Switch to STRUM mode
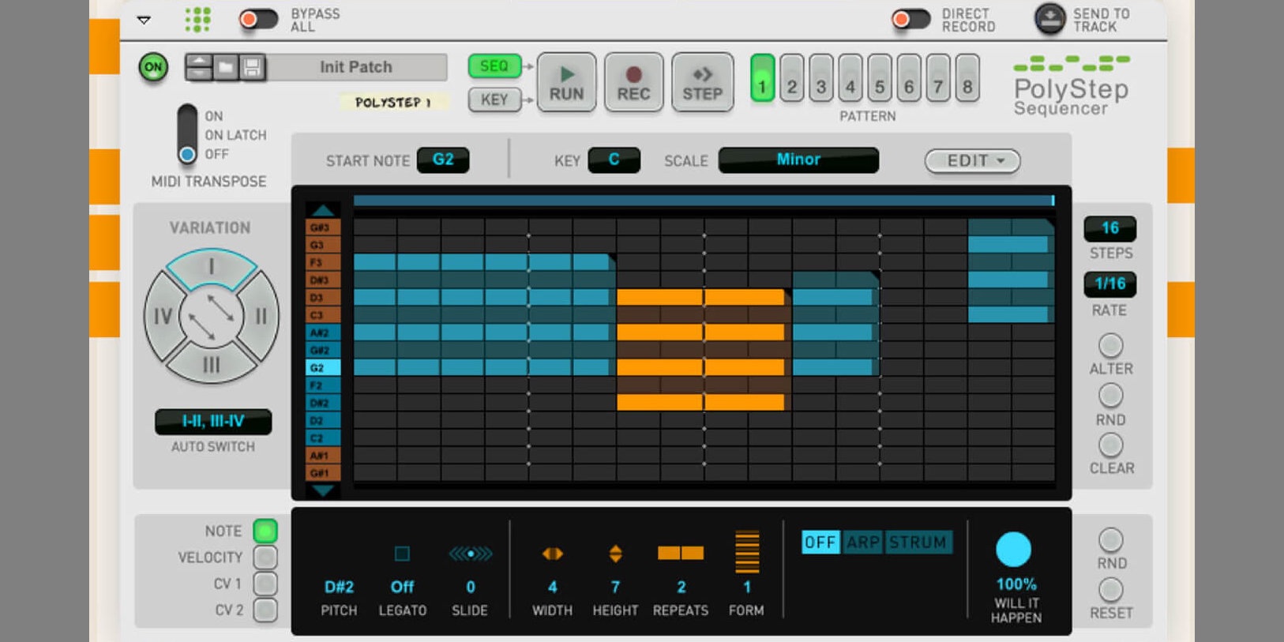1284x642 pixels. point(918,543)
